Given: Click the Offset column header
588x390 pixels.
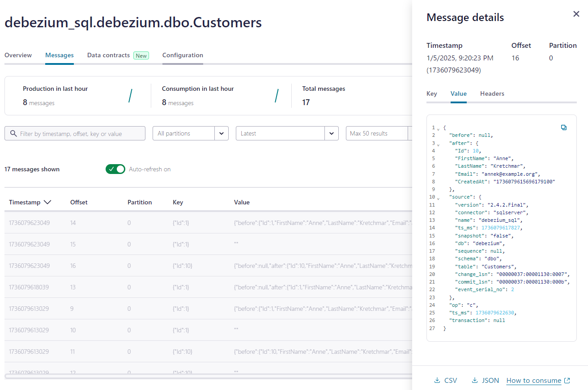Looking at the screenshot, I should [x=79, y=202].
